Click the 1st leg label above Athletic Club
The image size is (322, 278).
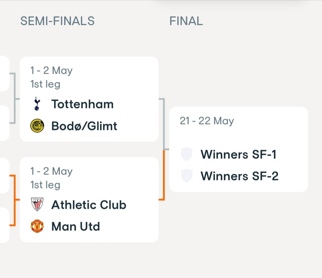(45, 185)
